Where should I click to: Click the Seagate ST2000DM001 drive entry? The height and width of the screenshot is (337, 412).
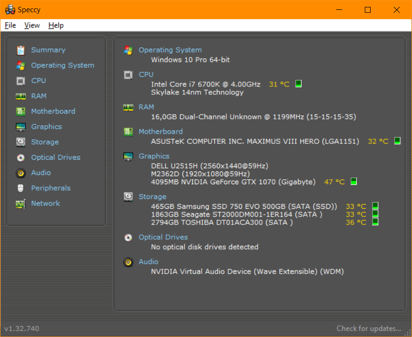pyautogui.click(x=237, y=215)
